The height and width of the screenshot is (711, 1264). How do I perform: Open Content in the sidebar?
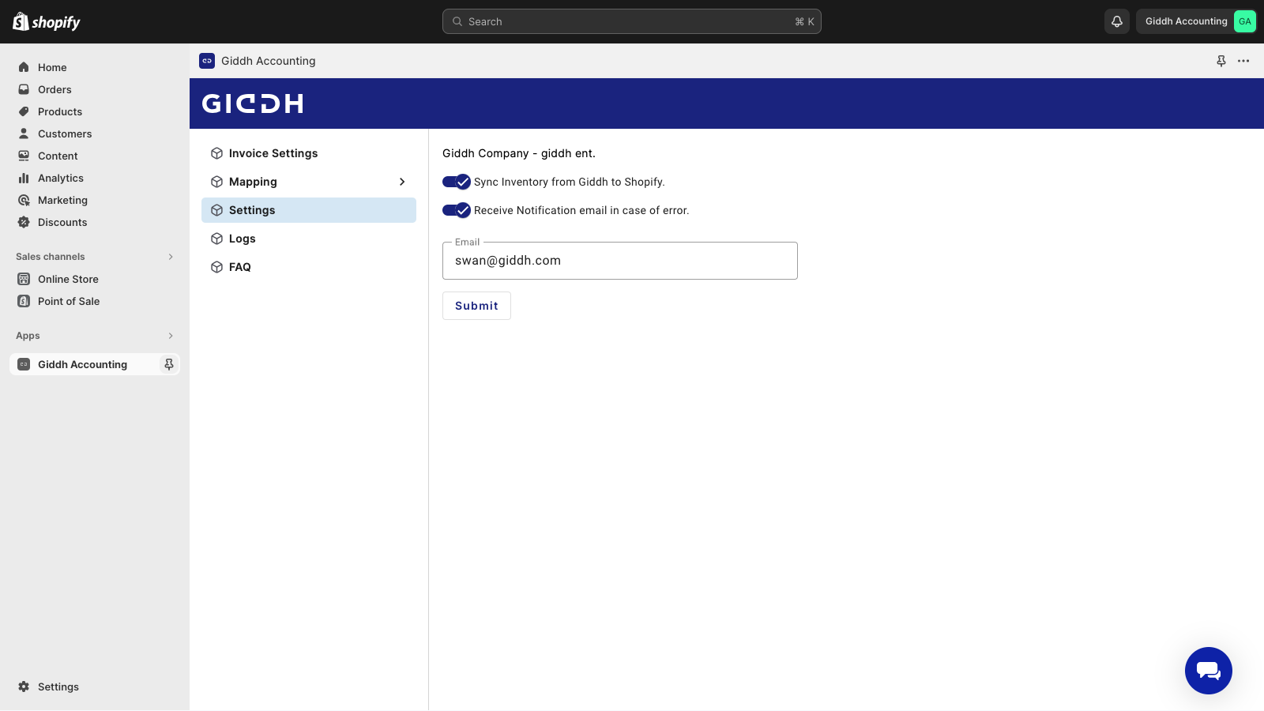tap(95, 156)
